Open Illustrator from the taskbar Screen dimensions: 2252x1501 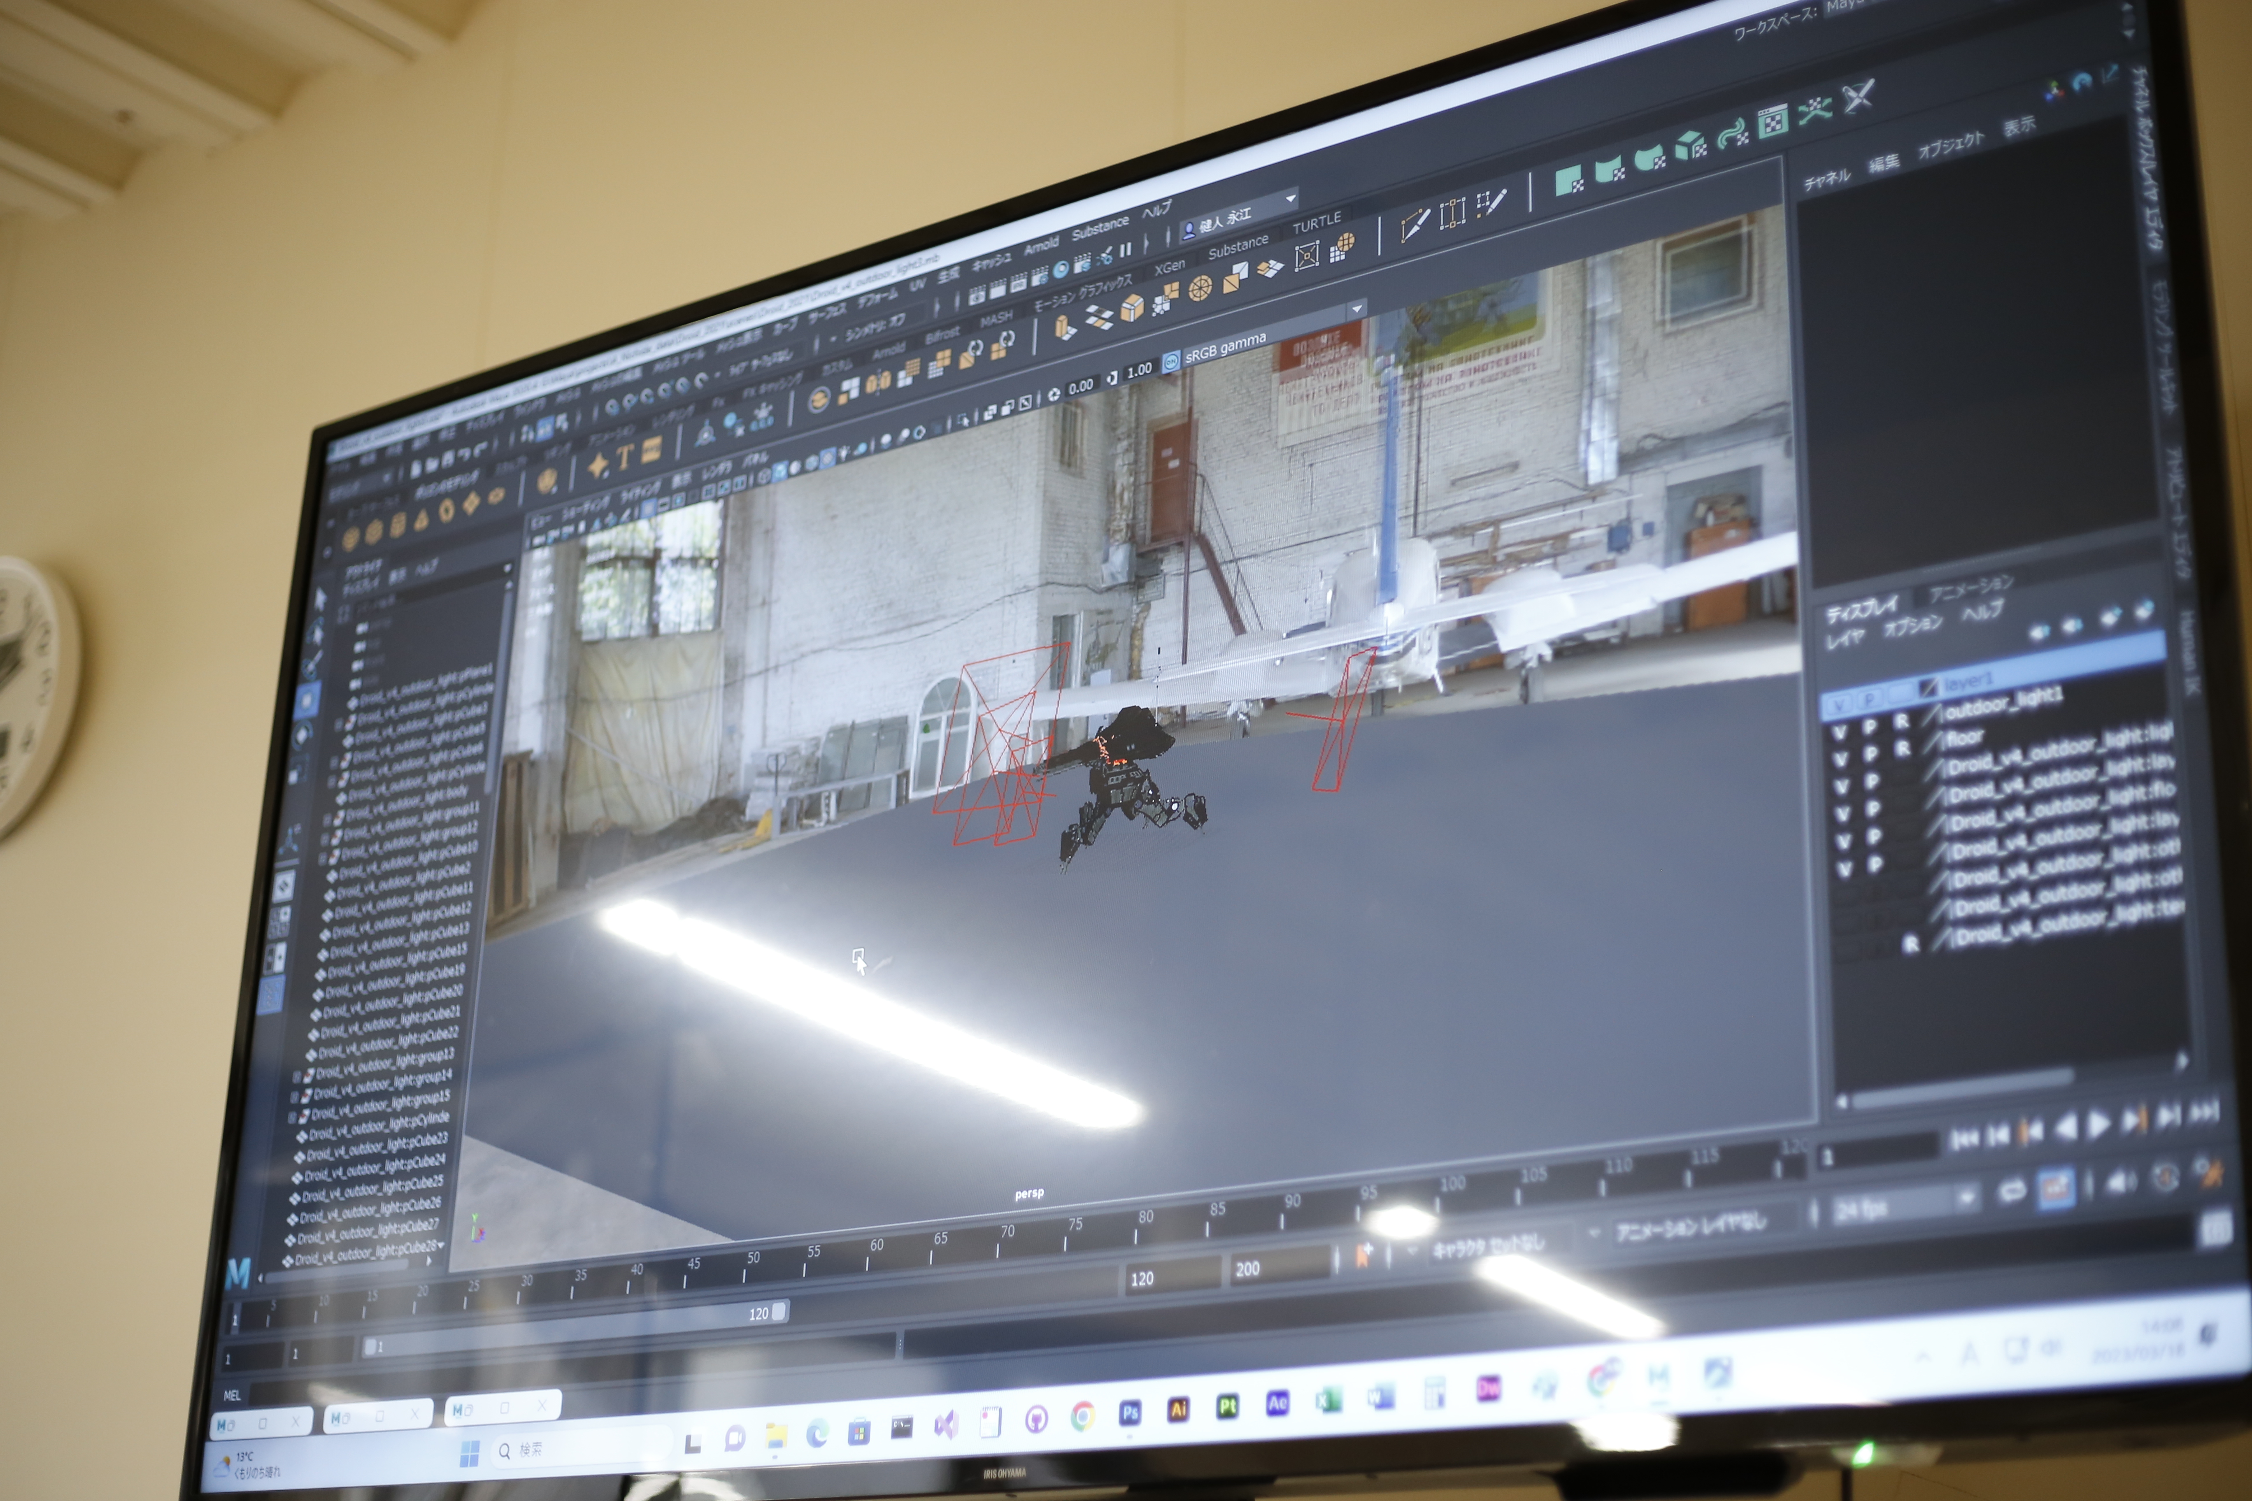1179,1409
